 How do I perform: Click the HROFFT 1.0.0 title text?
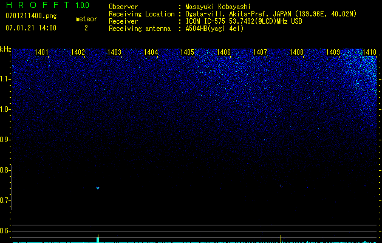point(47,5)
